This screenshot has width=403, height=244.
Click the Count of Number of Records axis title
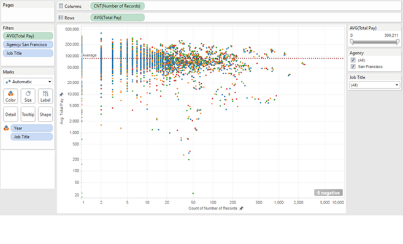pyautogui.click(x=213, y=208)
